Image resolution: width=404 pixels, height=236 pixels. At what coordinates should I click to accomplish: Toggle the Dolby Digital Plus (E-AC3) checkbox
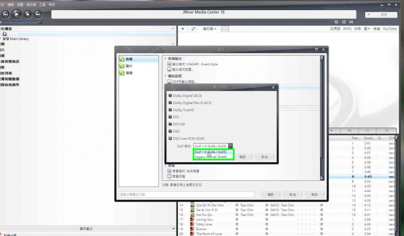pyautogui.click(x=170, y=102)
